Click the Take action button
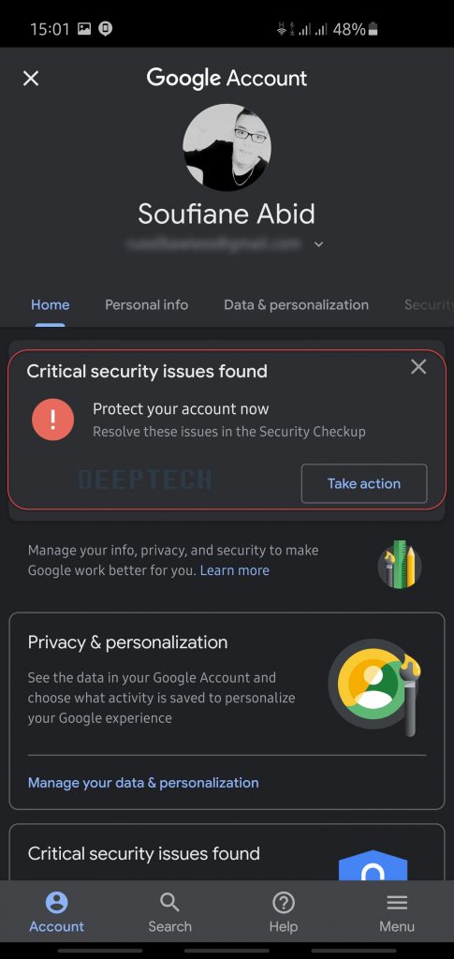This screenshot has height=959, width=454. click(x=364, y=483)
